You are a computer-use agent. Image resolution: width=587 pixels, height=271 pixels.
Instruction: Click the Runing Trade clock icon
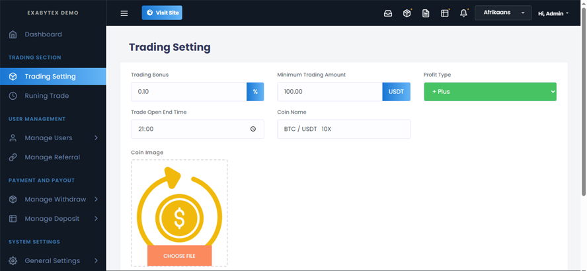pos(13,96)
